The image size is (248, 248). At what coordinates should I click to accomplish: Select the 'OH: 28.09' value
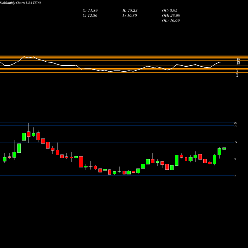click(x=171, y=16)
